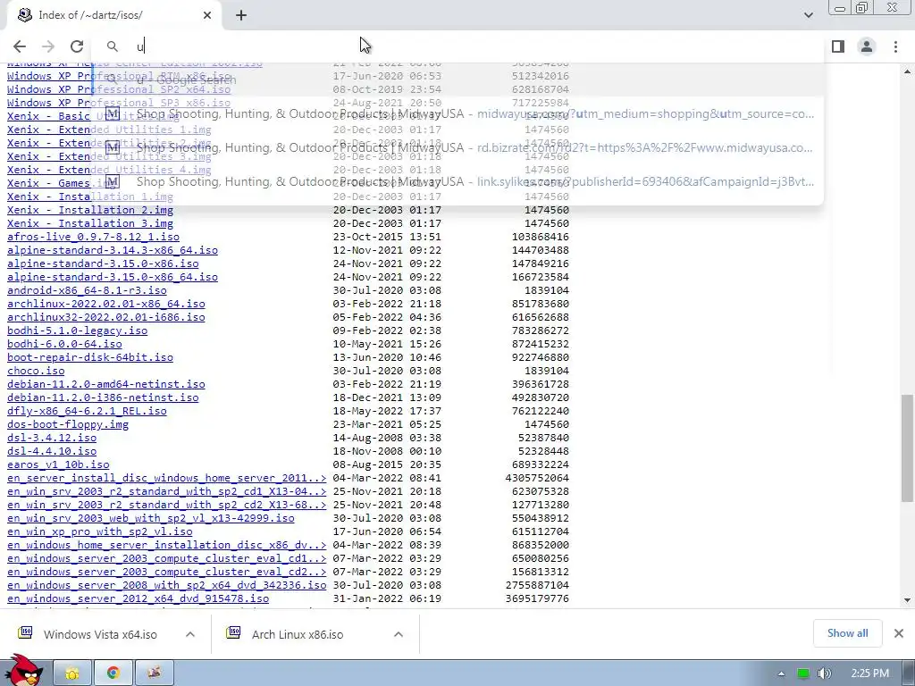Choose the midwayusa.com autocomplete suggestion
The image size is (915, 686).
(x=458, y=113)
